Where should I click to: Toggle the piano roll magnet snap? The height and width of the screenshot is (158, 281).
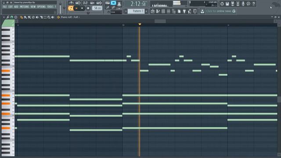12,17
